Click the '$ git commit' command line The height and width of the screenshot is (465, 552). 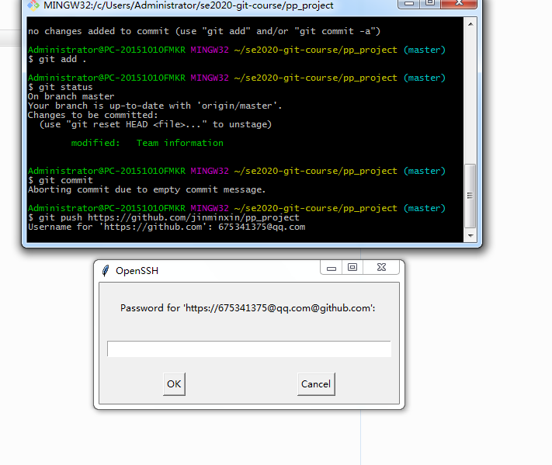(61, 180)
